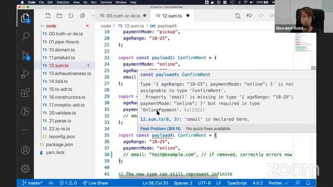
Task: Open yarn.lock file
Action: (x=64, y=152)
